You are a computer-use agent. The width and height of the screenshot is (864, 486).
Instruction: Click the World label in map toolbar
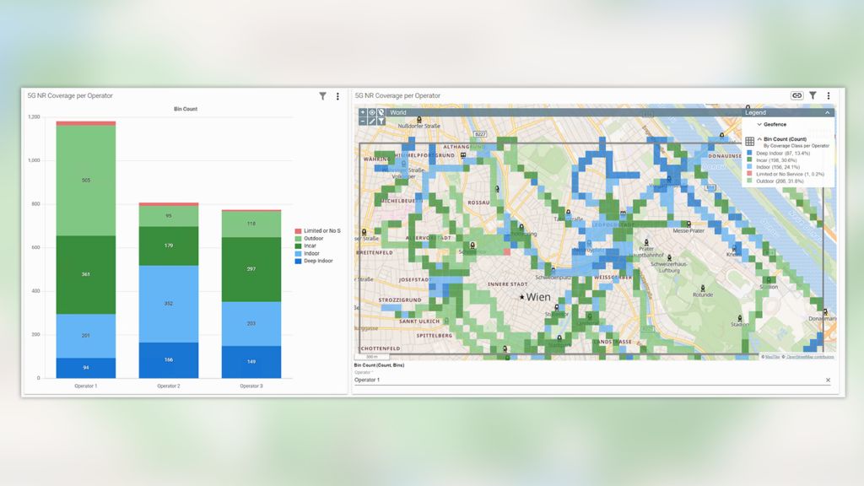[398, 112]
